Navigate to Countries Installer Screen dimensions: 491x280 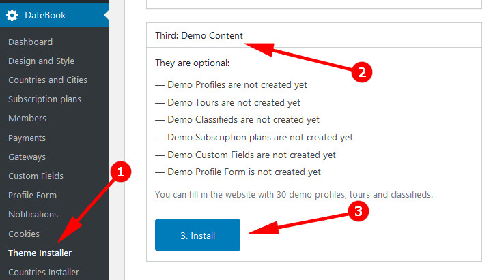[x=44, y=272]
